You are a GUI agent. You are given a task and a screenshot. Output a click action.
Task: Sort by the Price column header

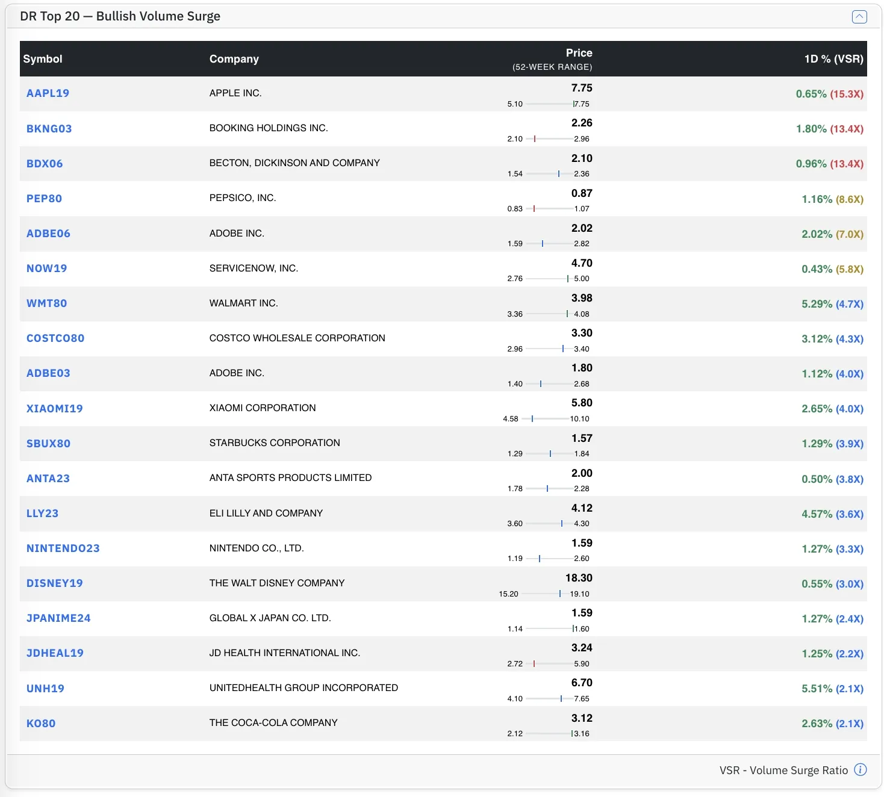pos(579,53)
